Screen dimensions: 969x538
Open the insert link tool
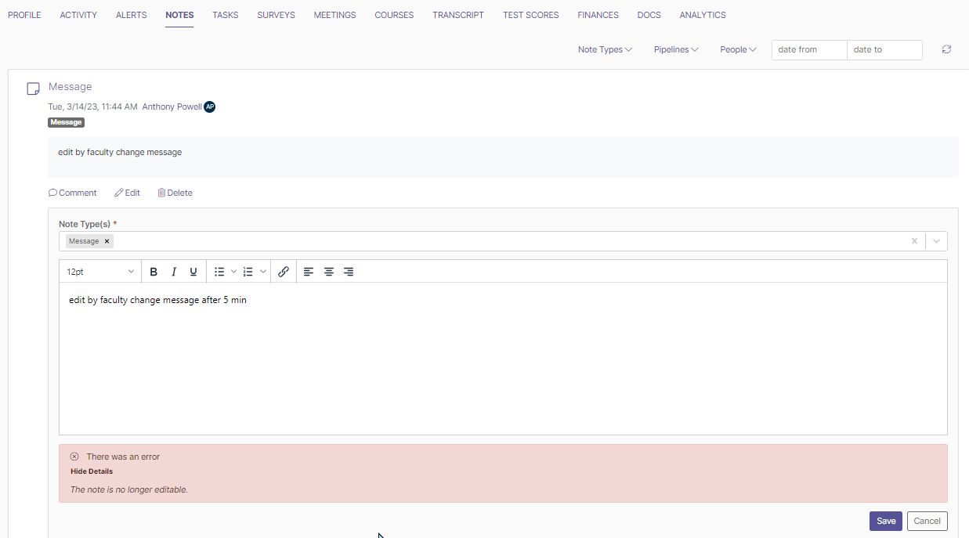pos(284,272)
